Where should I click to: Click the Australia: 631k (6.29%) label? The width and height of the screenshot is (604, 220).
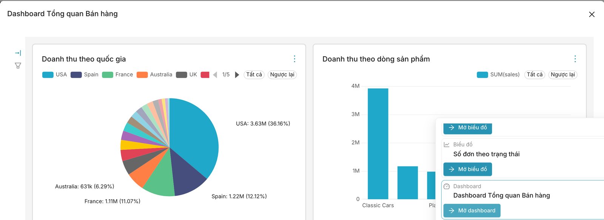(85, 187)
